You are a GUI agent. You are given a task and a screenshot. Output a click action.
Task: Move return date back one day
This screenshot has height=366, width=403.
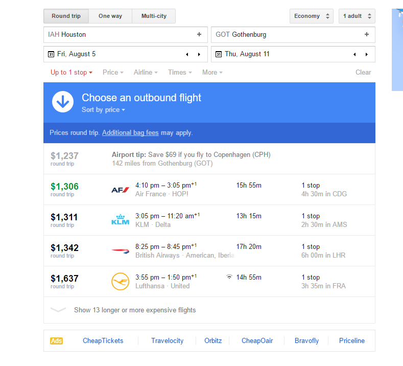[354, 54]
